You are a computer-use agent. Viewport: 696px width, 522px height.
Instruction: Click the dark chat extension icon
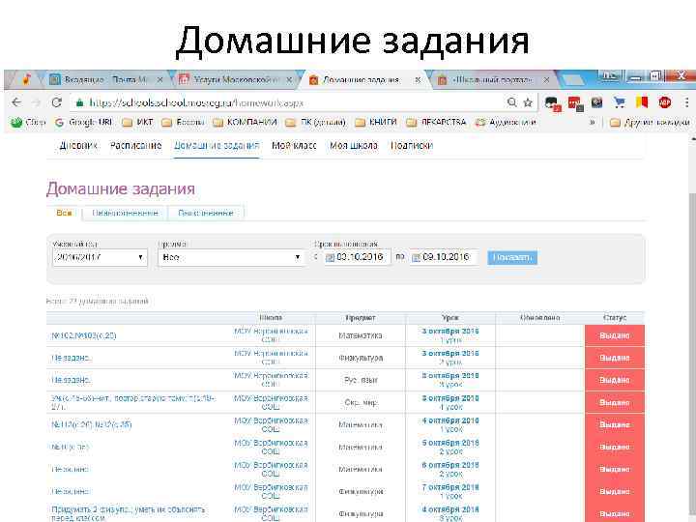click(x=553, y=103)
